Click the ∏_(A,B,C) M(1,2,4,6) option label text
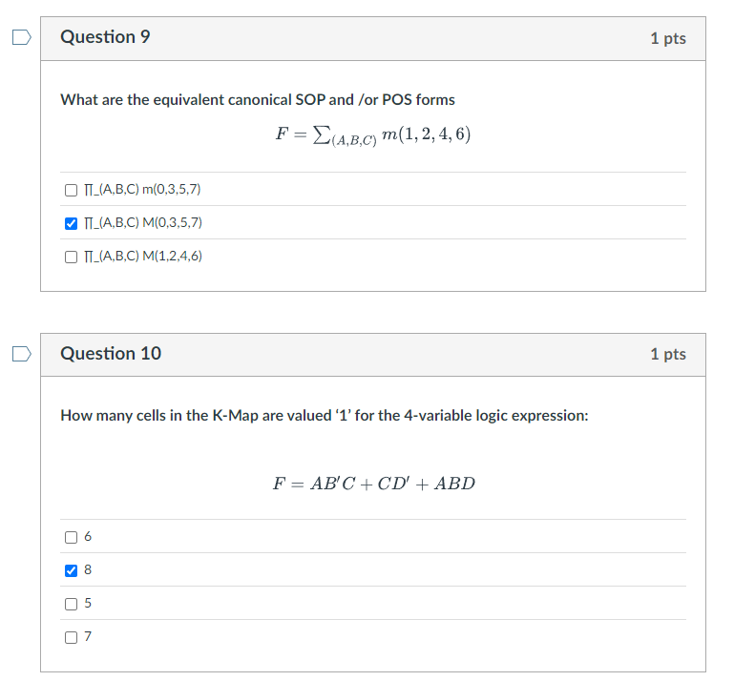This screenshot has height=681, width=734. (x=143, y=256)
